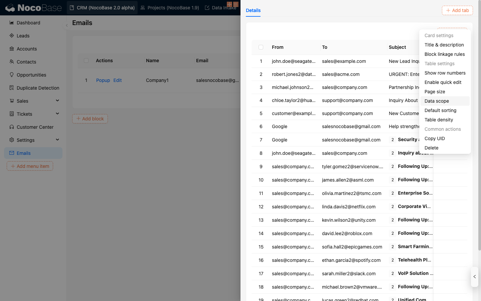Click the Accounts bank icon
481x301 pixels.
click(12, 49)
